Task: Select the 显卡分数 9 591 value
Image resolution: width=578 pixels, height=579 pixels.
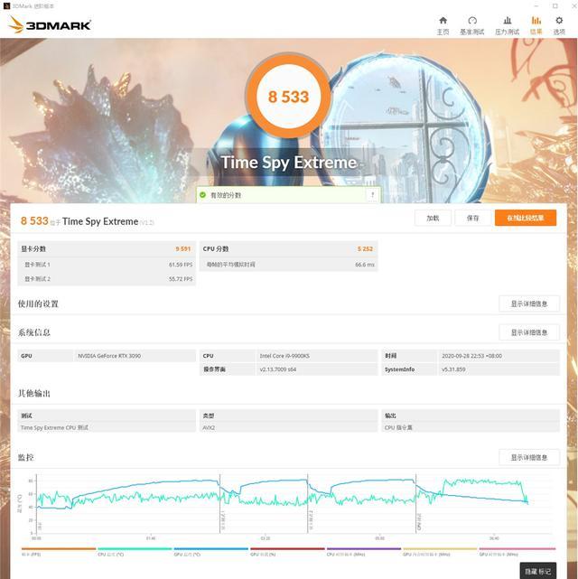Action: click(183, 249)
